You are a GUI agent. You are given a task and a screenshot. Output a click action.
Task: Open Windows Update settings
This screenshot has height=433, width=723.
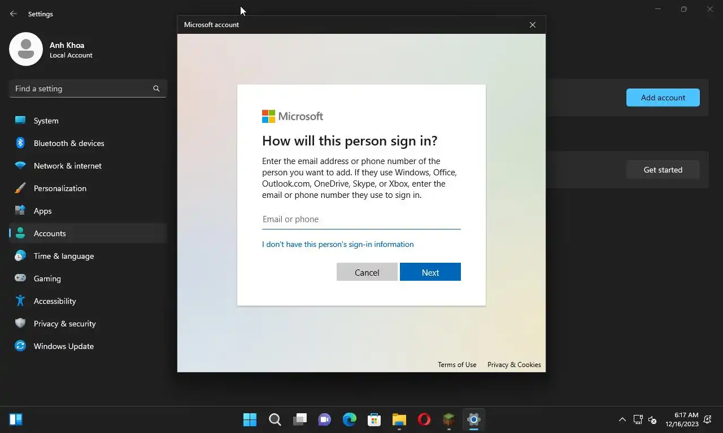(88, 346)
